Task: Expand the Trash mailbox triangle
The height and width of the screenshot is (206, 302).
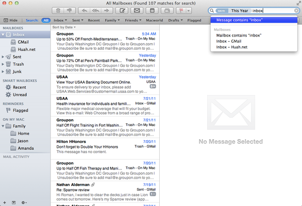Action: (3, 64)
